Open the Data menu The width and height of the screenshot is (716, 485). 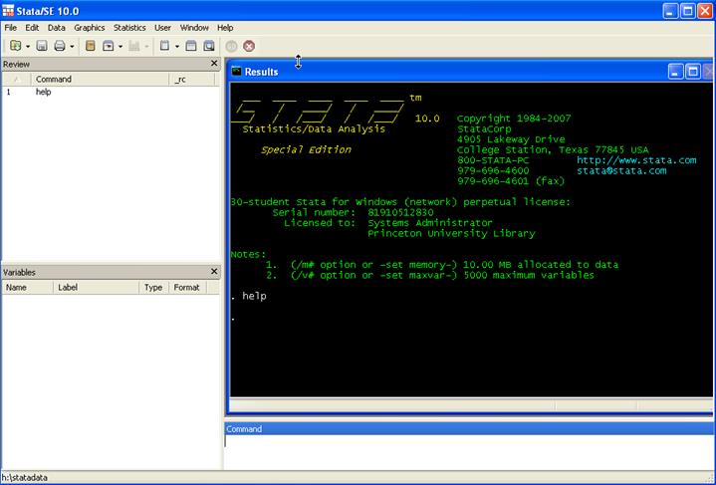57,28
